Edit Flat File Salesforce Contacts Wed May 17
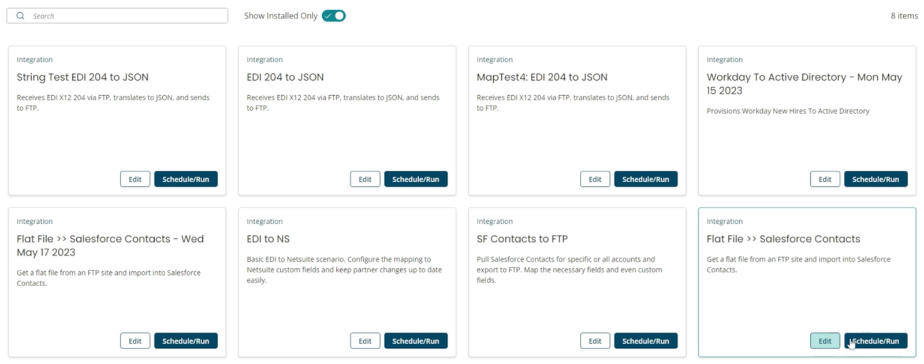 (135, 341)
